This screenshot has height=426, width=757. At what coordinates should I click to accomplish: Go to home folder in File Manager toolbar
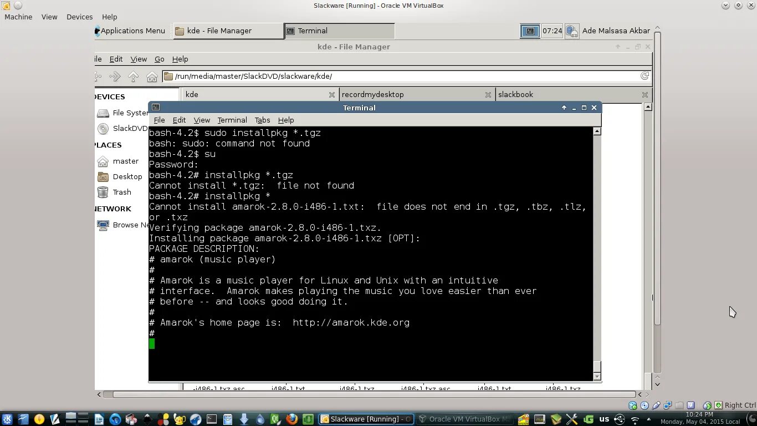152,77
